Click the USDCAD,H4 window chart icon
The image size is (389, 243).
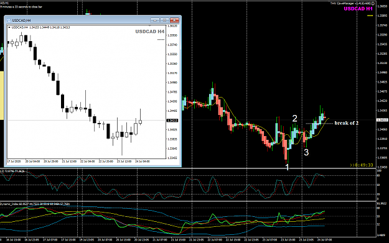tap(9, 21)
